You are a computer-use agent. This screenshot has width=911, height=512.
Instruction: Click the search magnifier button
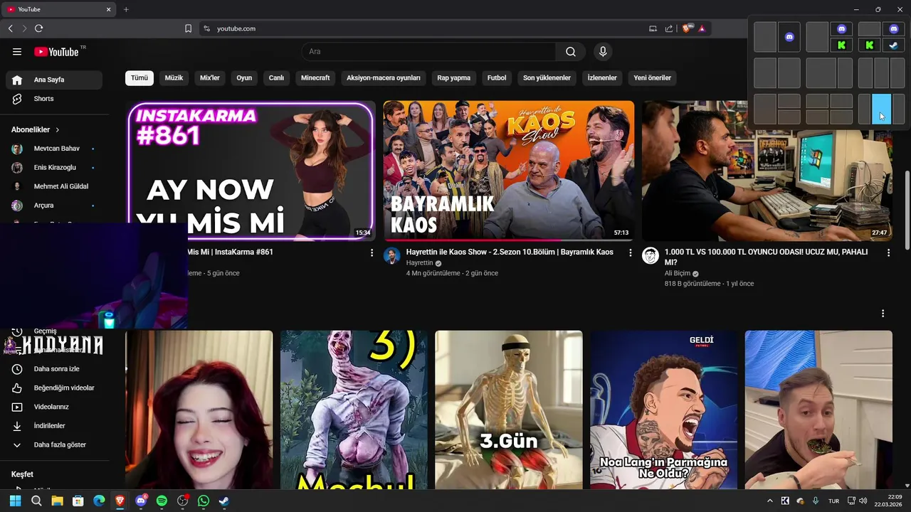coord(571,52)
